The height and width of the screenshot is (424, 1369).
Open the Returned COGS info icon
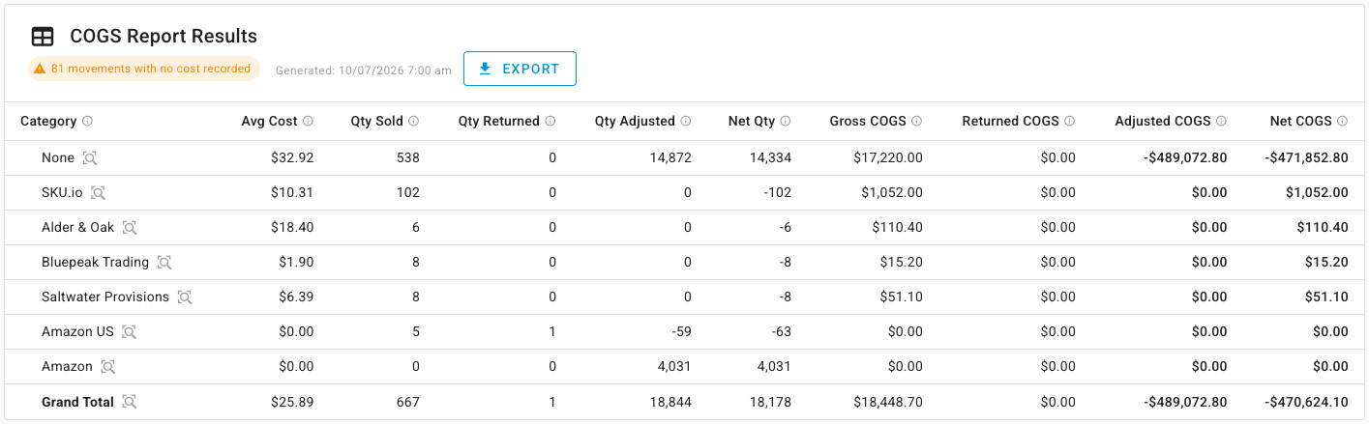[1069, 122]
